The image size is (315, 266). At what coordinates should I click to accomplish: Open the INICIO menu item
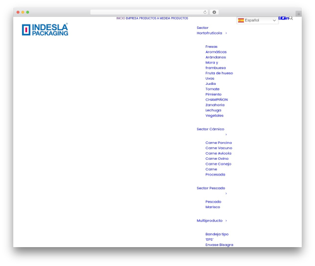tap(121, 18)
